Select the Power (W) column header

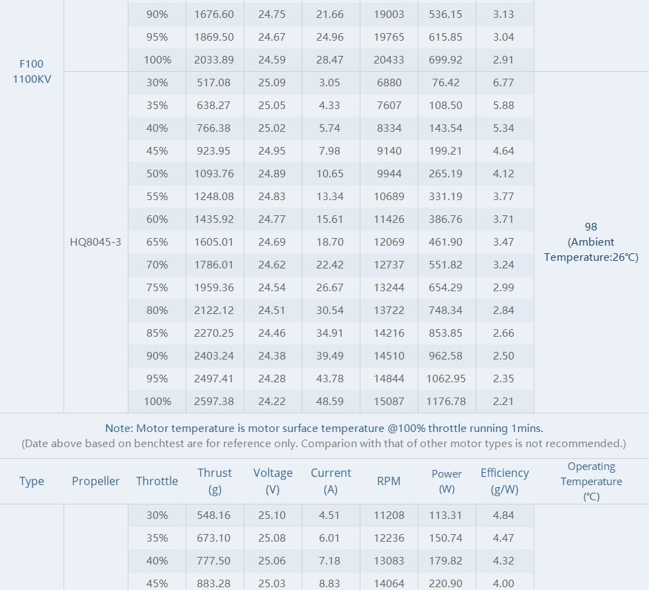(x=447, y=481)
